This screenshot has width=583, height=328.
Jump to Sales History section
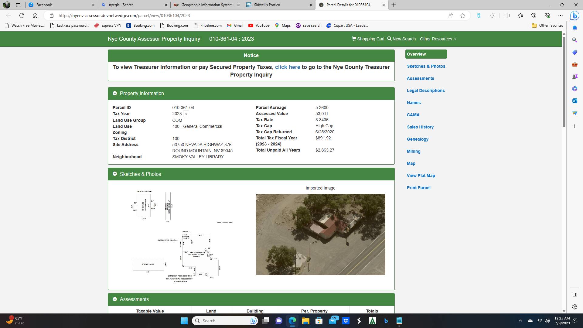coord(420,127)
